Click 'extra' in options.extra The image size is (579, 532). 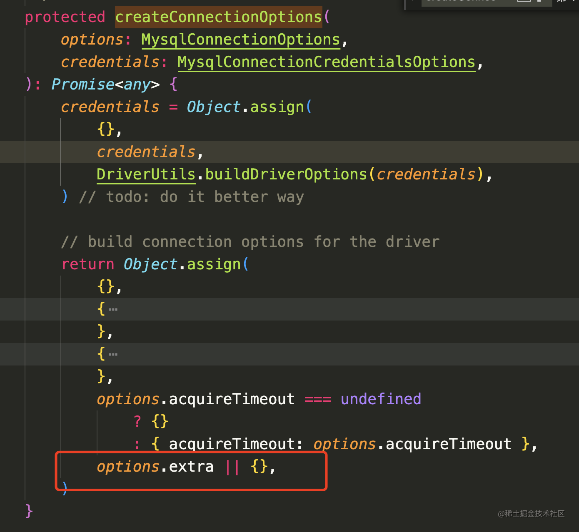click(x=191, y=467)
